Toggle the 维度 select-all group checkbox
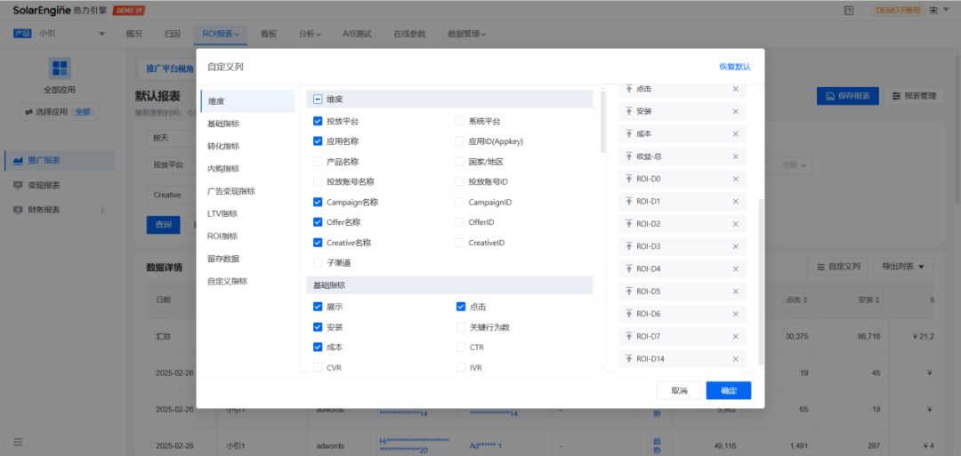 [318, 99]
